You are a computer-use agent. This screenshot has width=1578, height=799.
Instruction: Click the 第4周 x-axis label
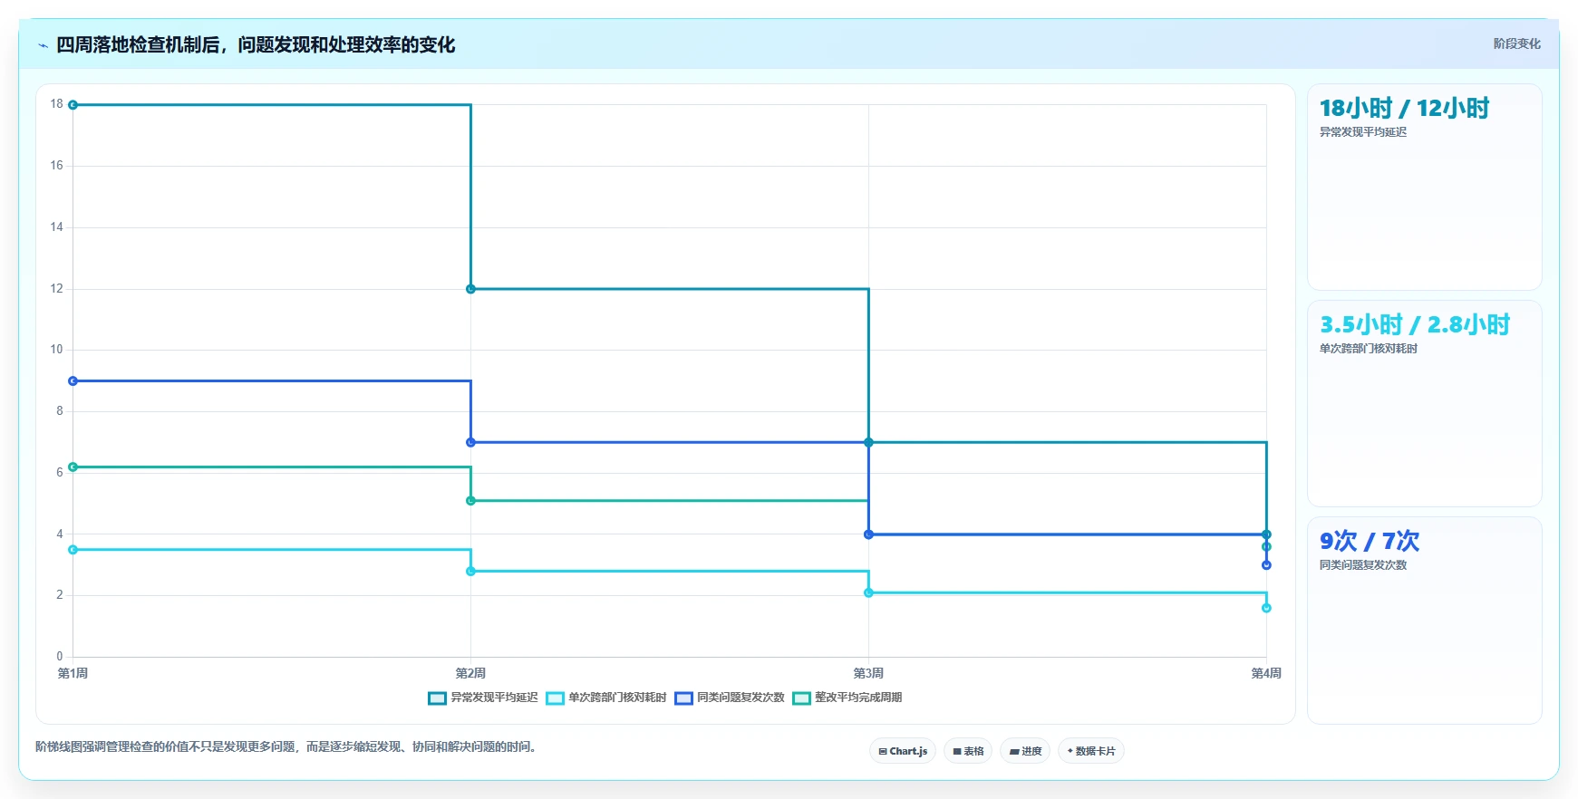[x=1266, y=673]
